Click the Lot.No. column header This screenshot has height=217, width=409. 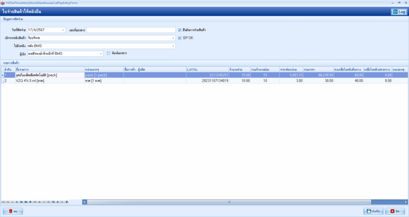[x=207, y=69]
